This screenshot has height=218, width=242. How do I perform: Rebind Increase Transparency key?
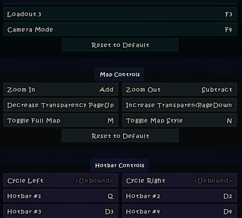179,105
